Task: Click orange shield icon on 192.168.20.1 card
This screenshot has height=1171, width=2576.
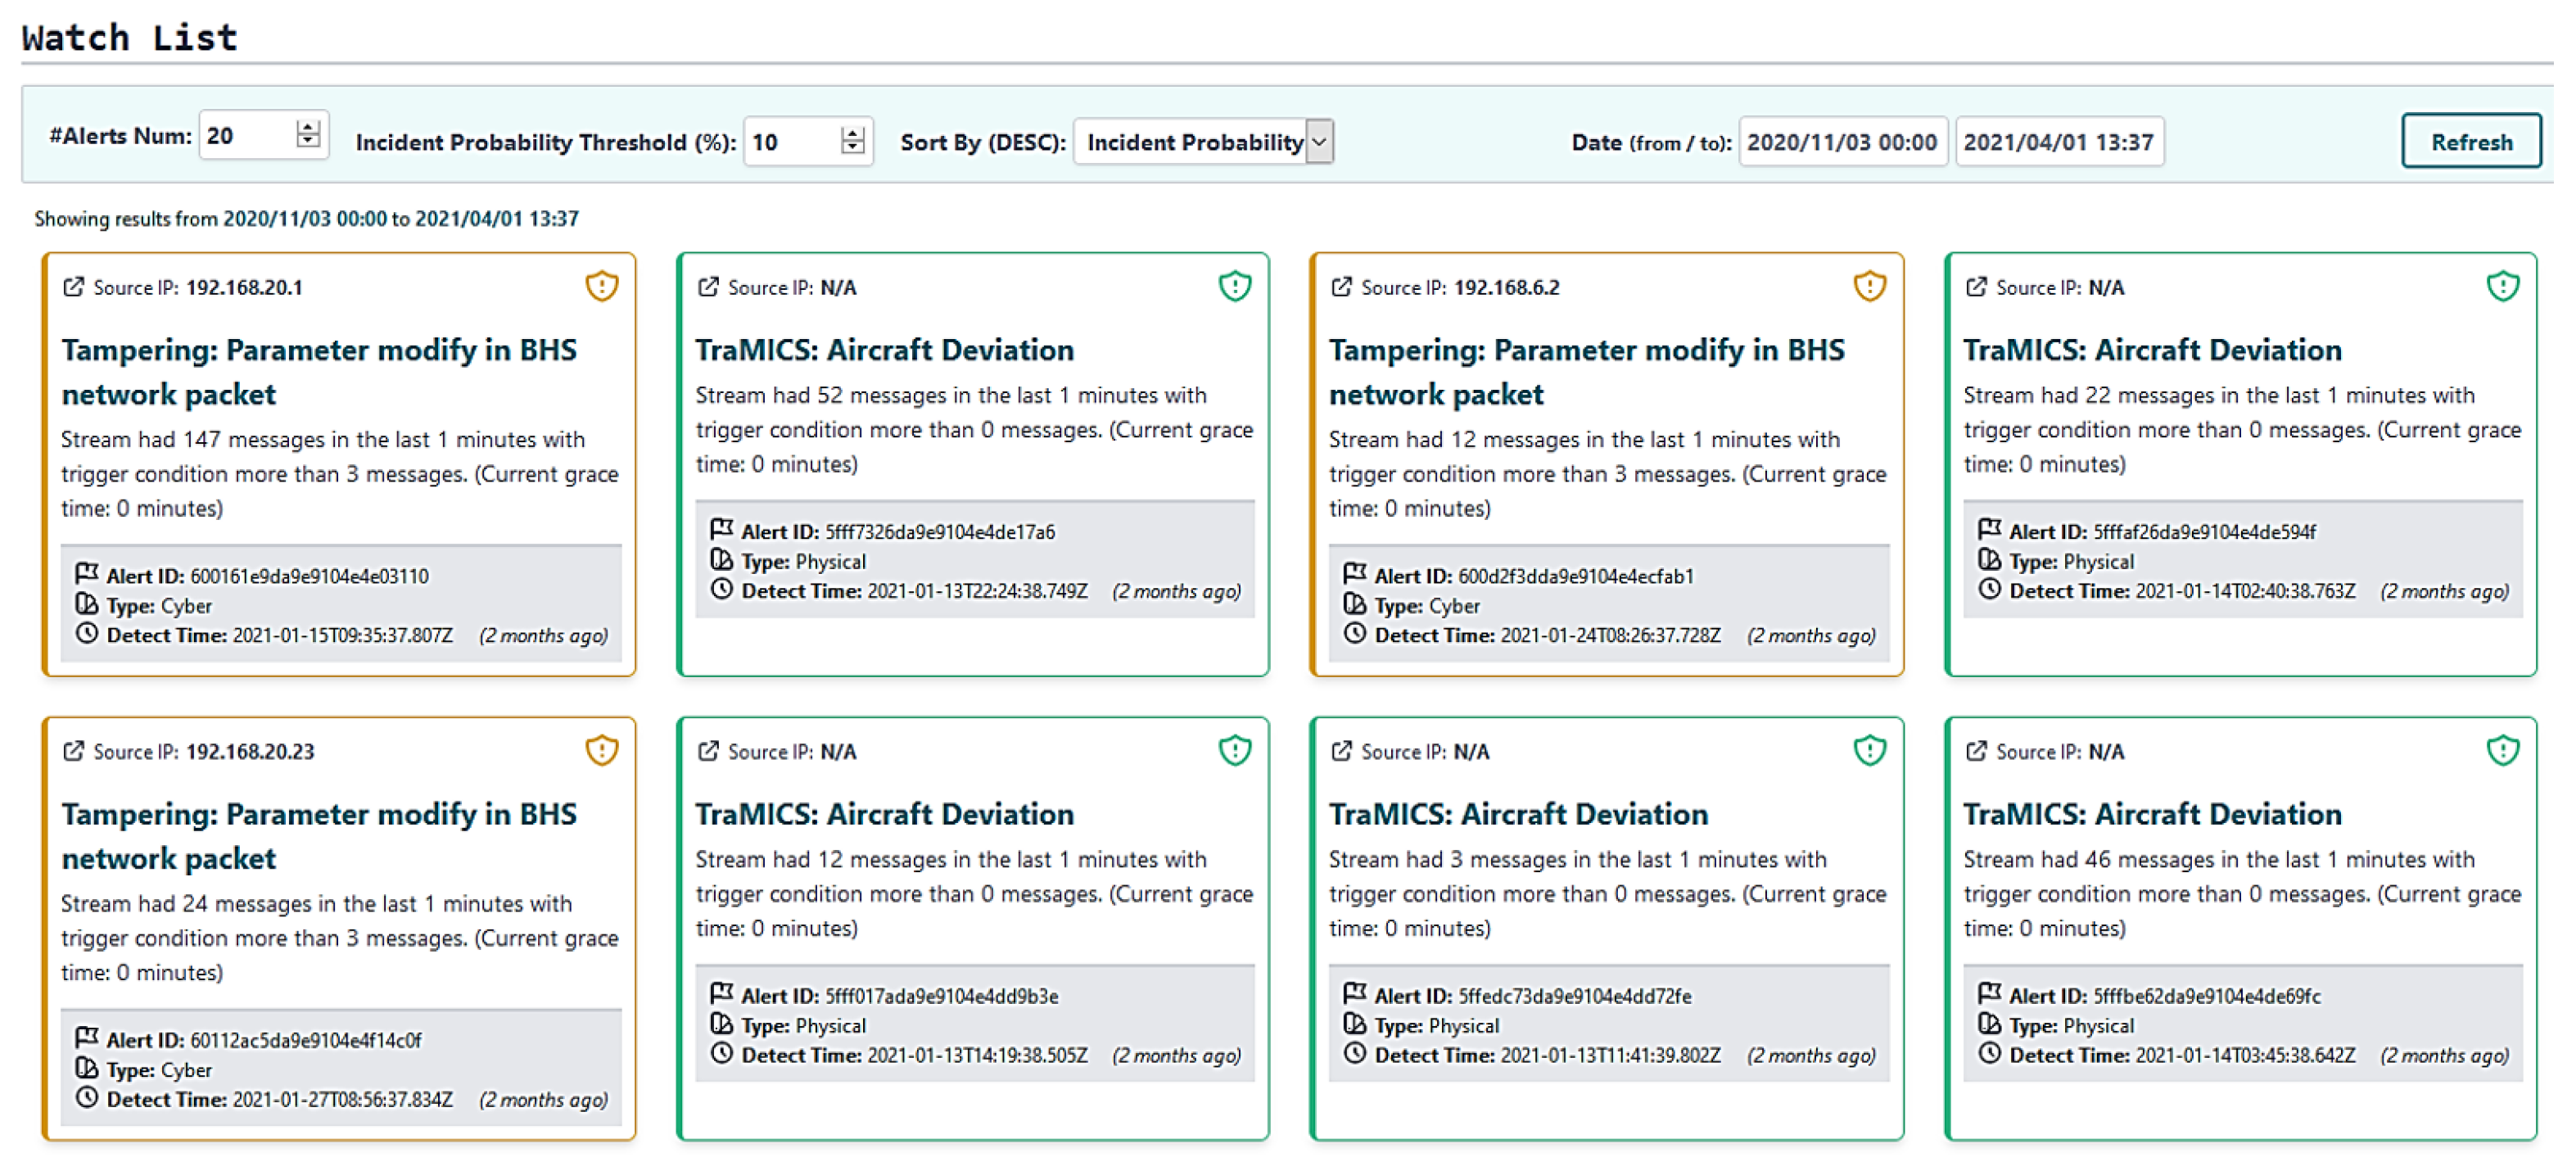Action: coord(601,286)
